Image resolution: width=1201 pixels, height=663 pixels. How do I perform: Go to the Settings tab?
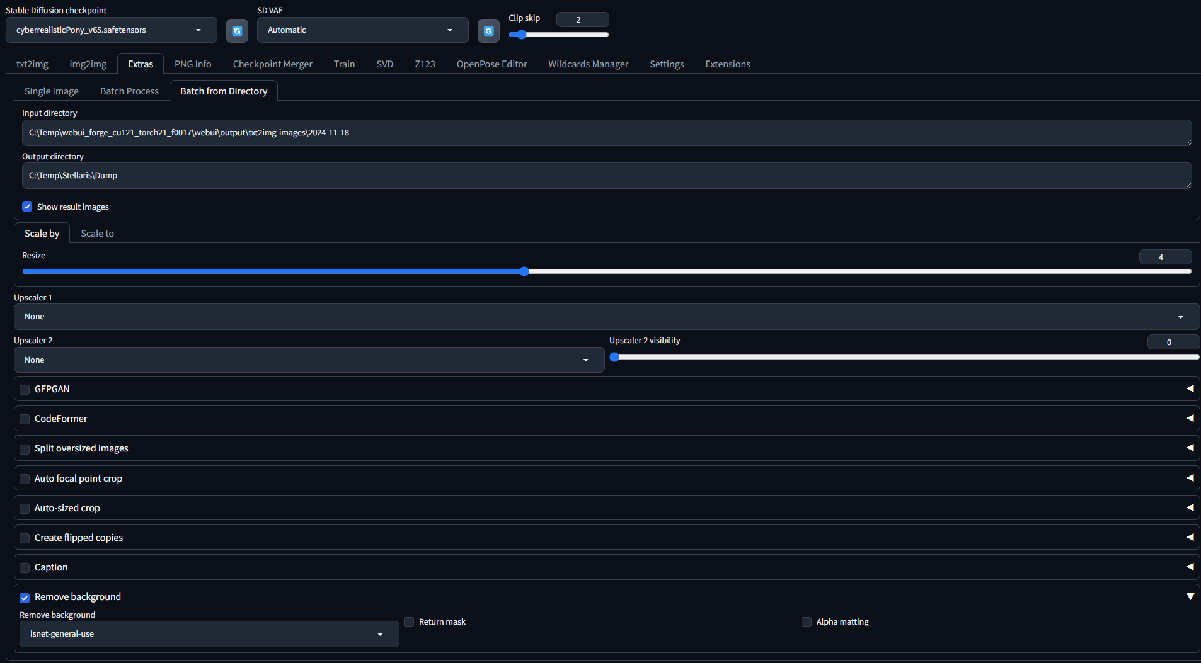point(667,64)
